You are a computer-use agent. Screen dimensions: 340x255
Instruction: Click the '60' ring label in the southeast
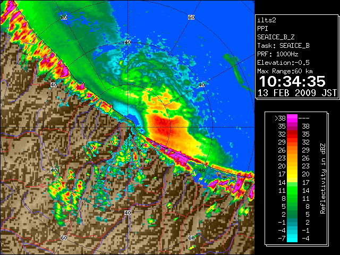(x=191, y=237)
